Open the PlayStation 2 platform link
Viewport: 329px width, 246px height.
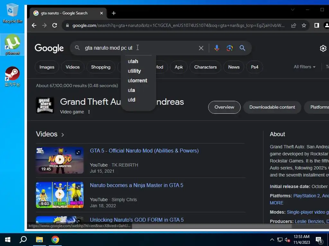pyautogui.click(x=307, y=196)
